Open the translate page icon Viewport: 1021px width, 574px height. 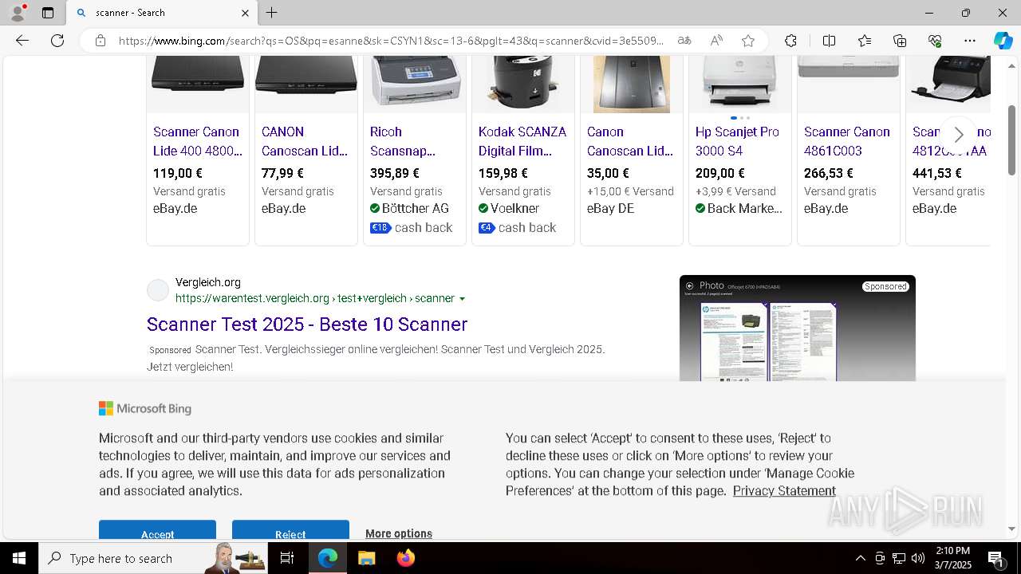pos(684,41)
